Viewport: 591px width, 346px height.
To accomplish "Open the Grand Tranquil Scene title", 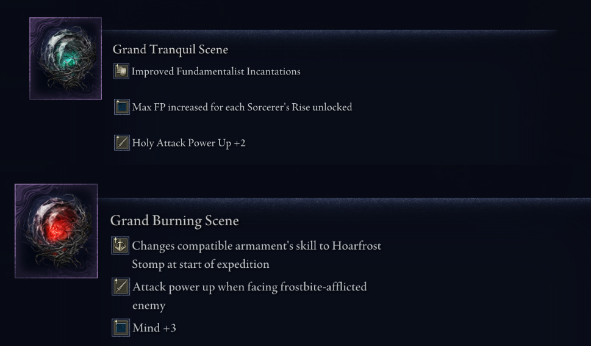I will click(x=170, y=49).
